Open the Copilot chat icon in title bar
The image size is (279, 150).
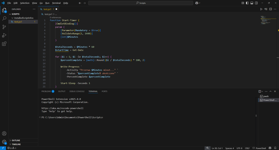(197, 3)
